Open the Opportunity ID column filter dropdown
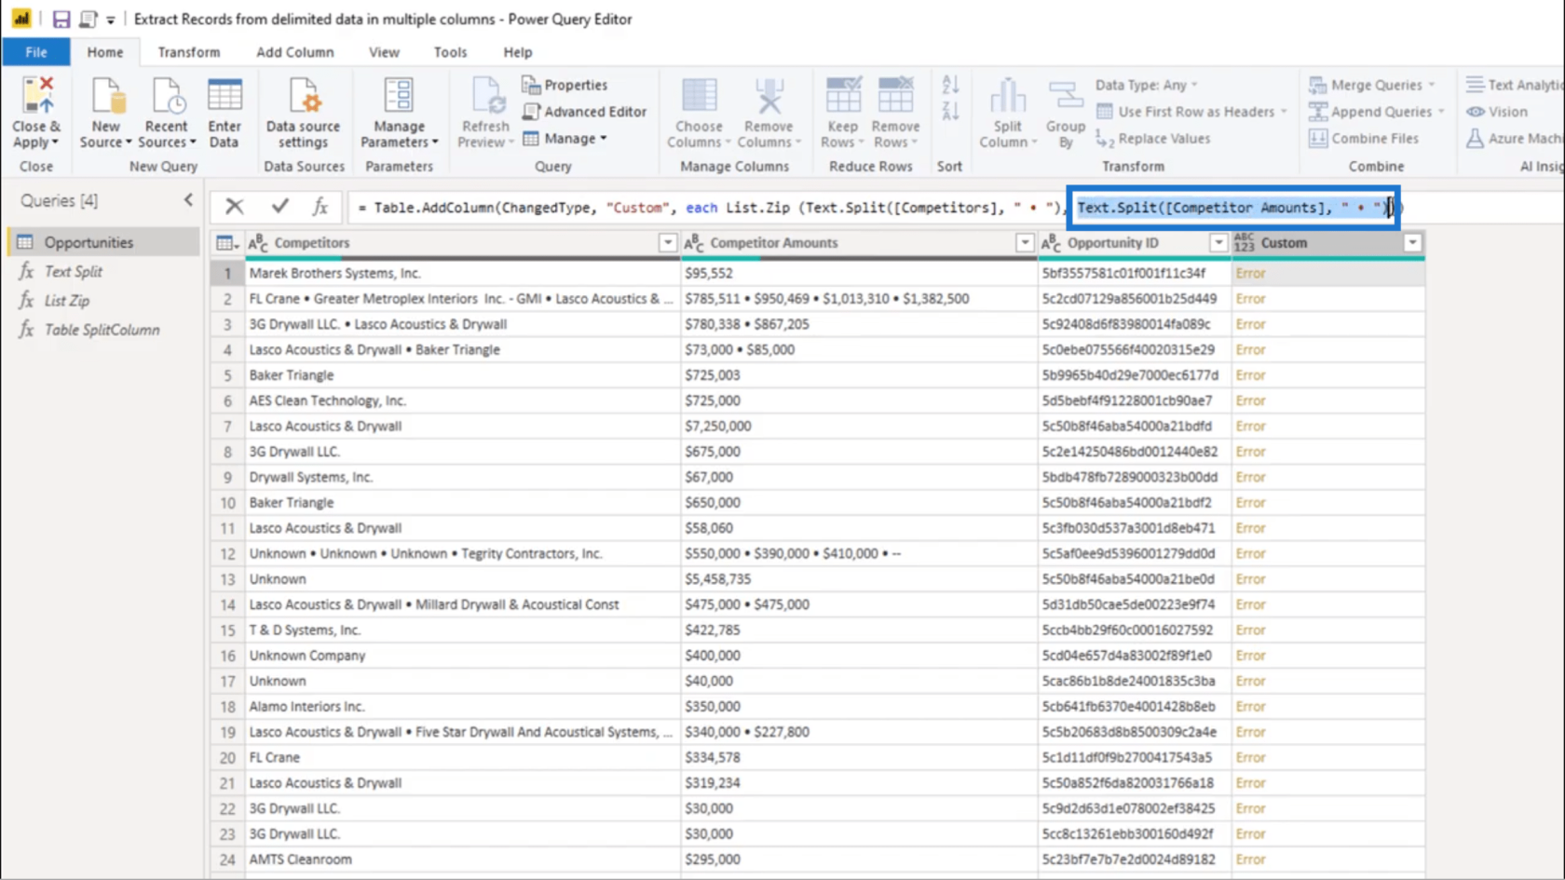The height and width of the screenshot is (880, 1565). (1218, 243)
